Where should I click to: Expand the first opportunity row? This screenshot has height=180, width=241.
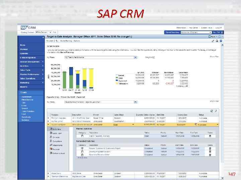pos(48,118)
